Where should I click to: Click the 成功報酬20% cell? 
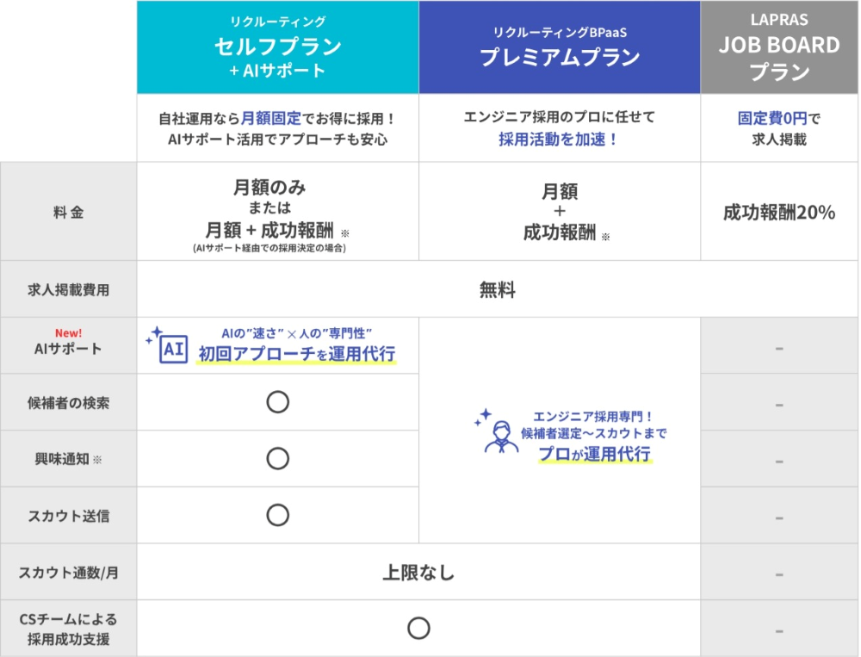(779, 213)
